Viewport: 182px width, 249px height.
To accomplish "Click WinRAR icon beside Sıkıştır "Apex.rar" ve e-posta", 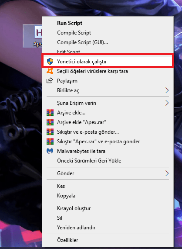I will point(50,141).
